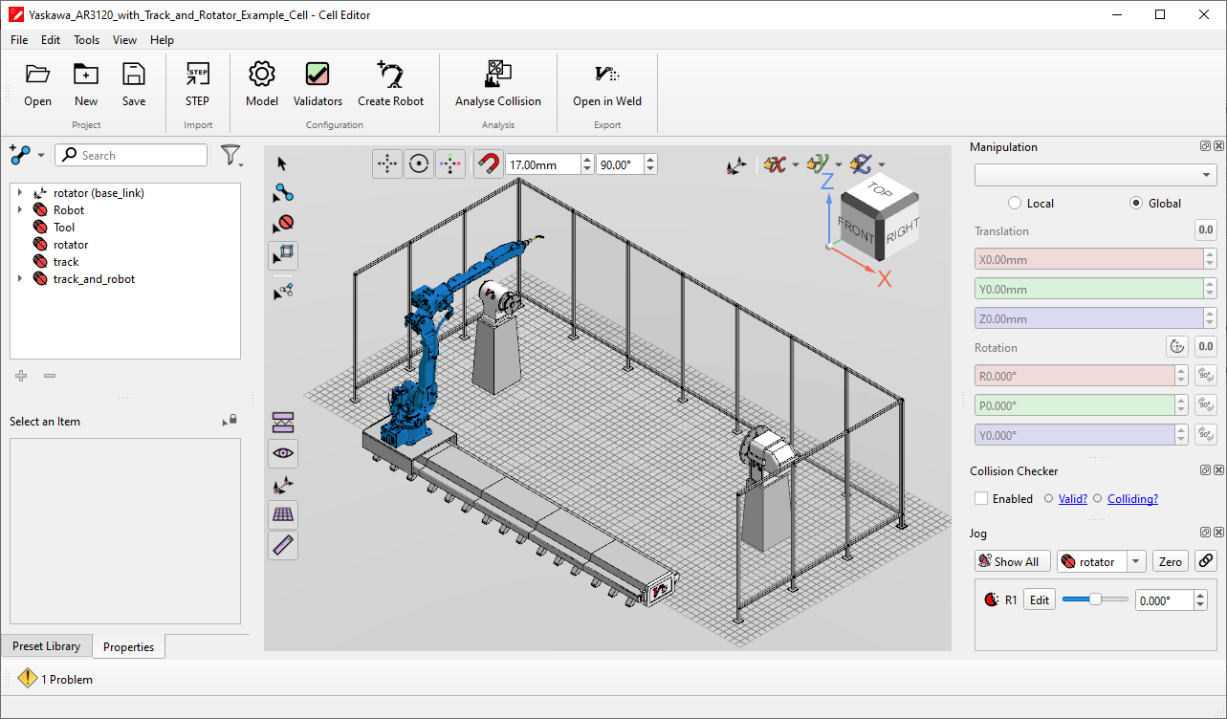Image resolution: width=1227 pixels, height=719 pixels.
Task: Click the Show All button in Jog
Action: pyautogui.click(x=1013, y=562)
